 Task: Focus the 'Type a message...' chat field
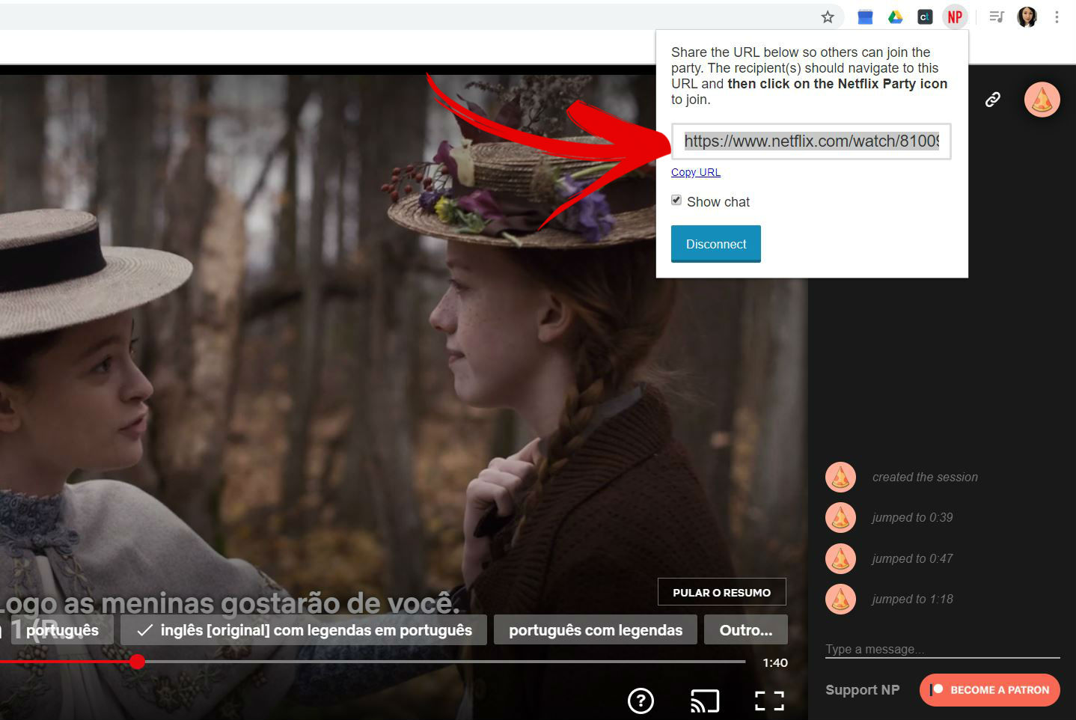pyautogui.click(x=943, y=649)
